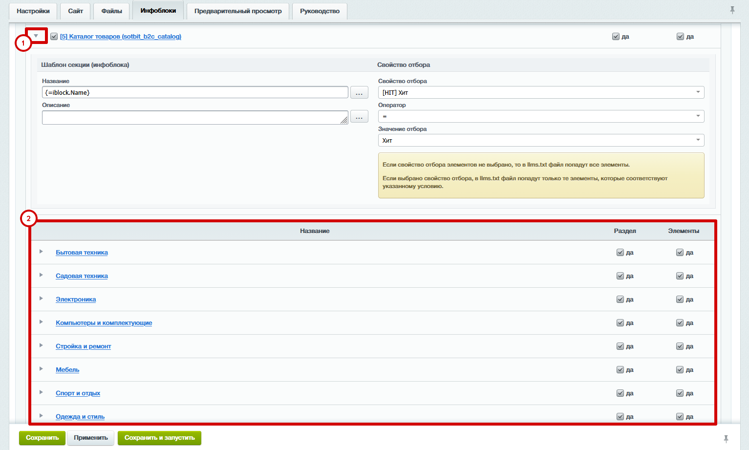
Task: Open the picker button beside Название field
Action: [359, 92]
